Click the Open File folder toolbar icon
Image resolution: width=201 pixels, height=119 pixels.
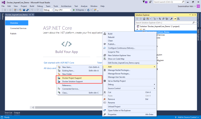20,10
